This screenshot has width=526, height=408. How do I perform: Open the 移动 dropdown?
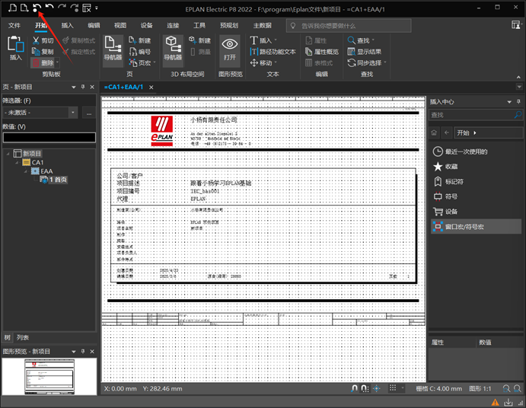tap(276, 62)
